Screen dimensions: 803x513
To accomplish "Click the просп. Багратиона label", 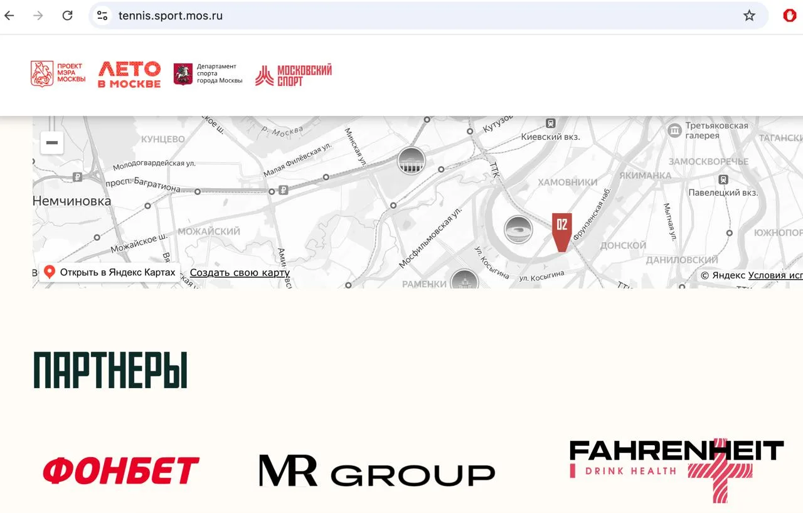I will tap(143, 184).
